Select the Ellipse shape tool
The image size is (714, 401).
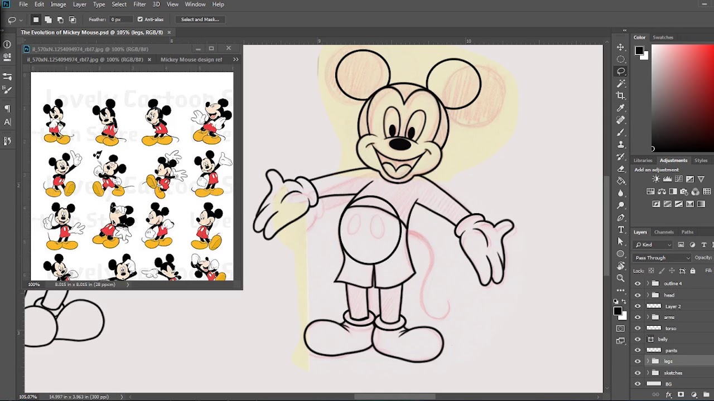[621, 254]
